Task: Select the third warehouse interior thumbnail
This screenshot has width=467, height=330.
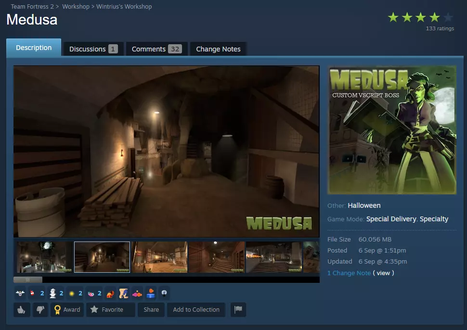Action: coord(159,257)
